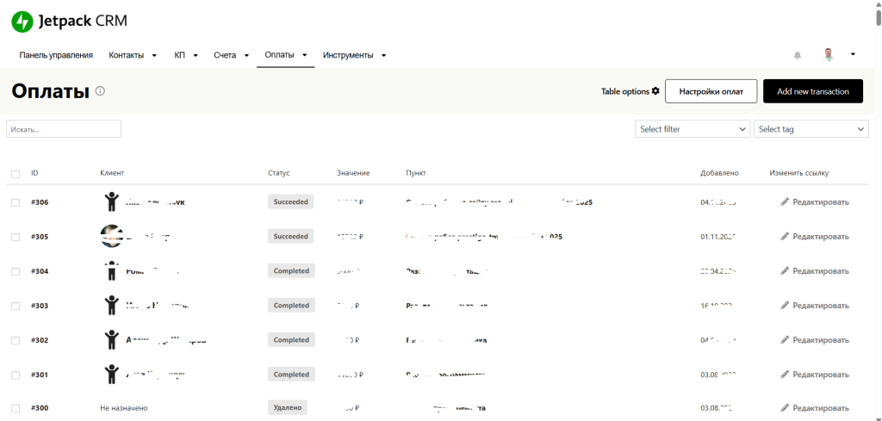Click the pencil icon in row #303
Screen dimensions: 882x421
pos(785,306)
